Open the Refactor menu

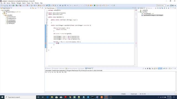(13, 3)
